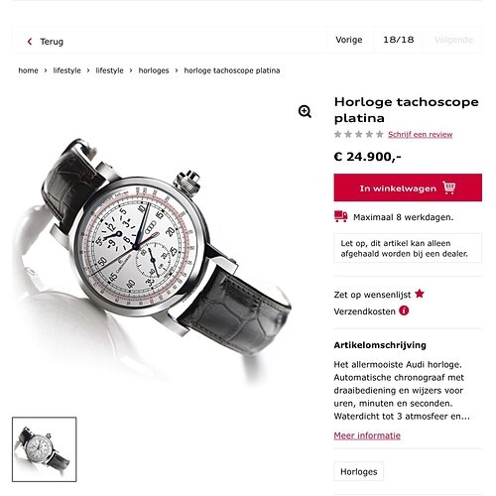Click the Horloges category tag
496x496 pixels.
(x=359, y=471)
